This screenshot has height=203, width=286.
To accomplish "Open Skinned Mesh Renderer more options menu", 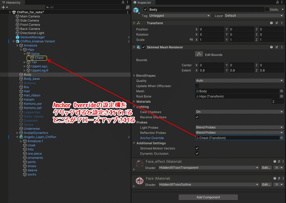I will coord(282,47).
